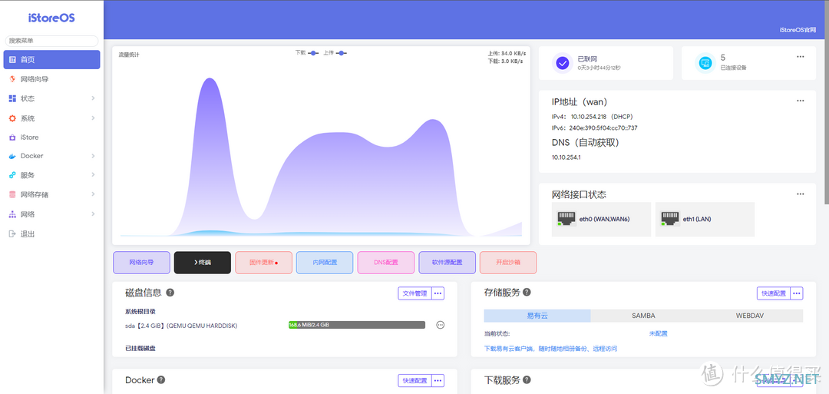The image size is (829, 394).
Task: Click the 网络向导 quick button
Action: click(142, 263)
